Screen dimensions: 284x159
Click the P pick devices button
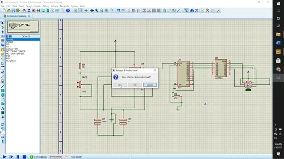coord(8,36)
